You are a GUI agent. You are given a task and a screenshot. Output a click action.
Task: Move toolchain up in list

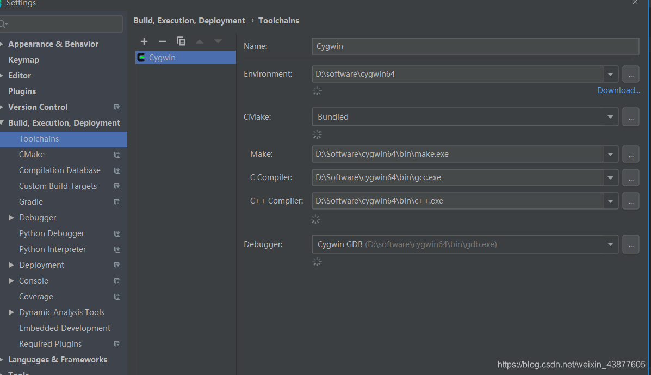(x=200, y=41)
